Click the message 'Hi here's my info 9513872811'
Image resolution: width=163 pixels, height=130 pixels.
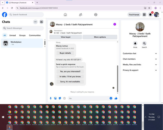pos(68,59)
